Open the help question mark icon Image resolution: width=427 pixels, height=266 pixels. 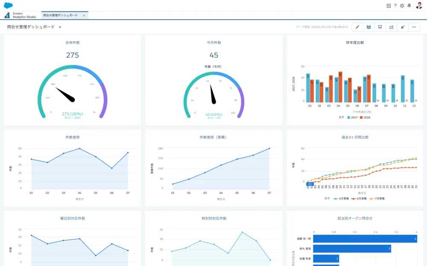[395, 6]
